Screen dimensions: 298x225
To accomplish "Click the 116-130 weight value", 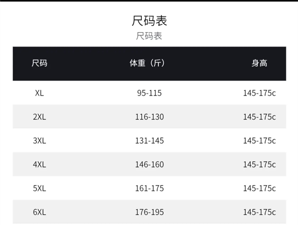I will pyautogui.click(x=149, y=117).
